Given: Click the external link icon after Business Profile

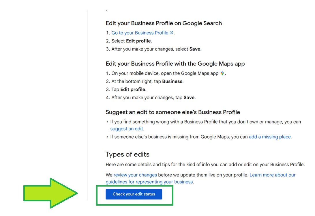Looking at the screenshot, I should 171,32.
